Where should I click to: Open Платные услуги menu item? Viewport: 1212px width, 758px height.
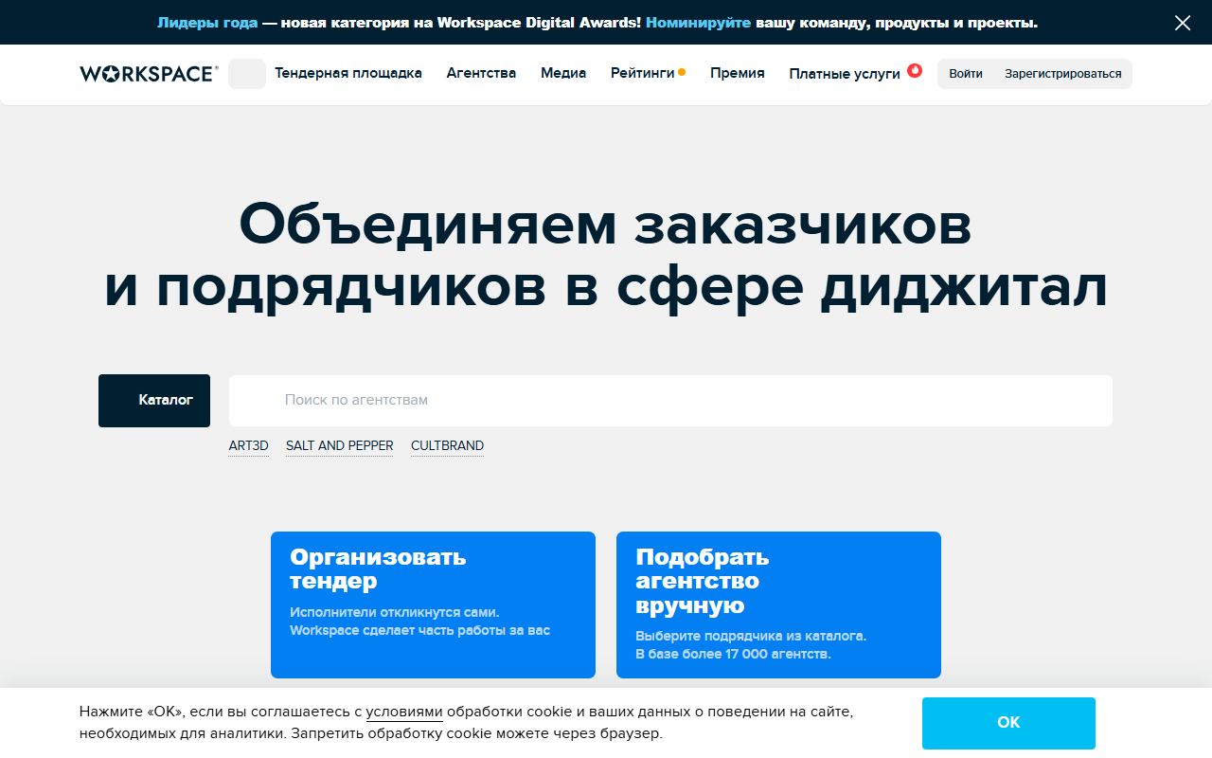(845, 74)
